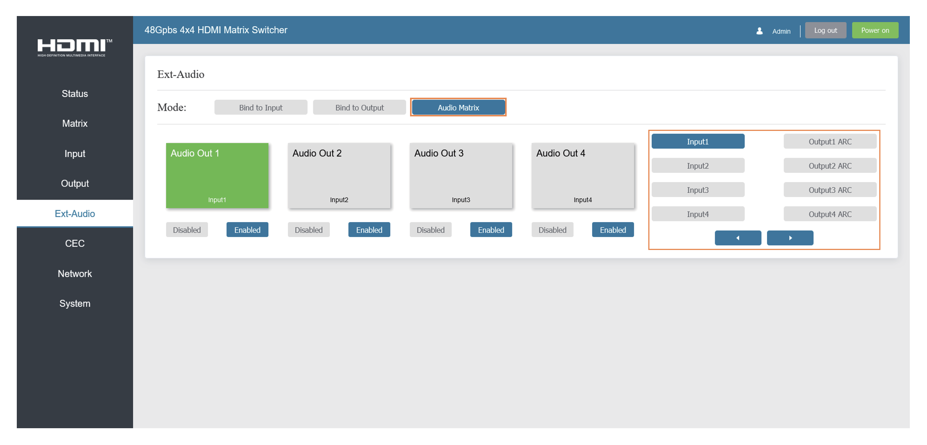927x445 pixels.
Task: Disable Audio Out 2
Action: coord(308,230)
